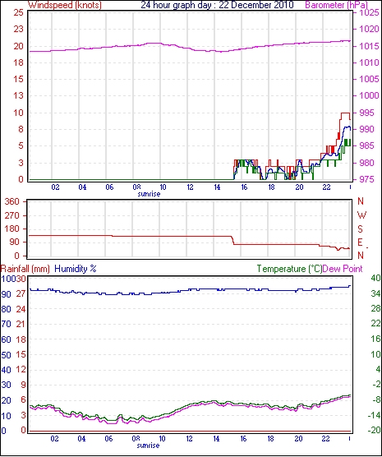The height and width of the screenshot is (457, 382).
Task: Click the Dew Point legend label
Action: click(343, 269)
